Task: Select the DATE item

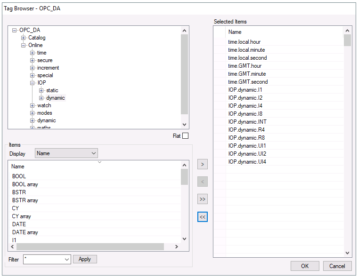Action: (x=95, y=224)
